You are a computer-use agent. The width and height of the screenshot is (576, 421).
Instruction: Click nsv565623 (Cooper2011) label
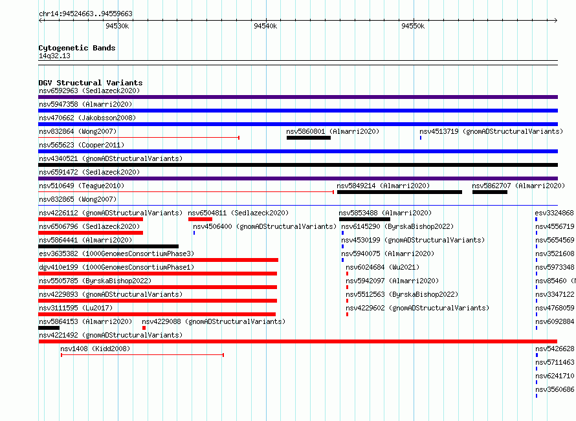coord(82,145)
